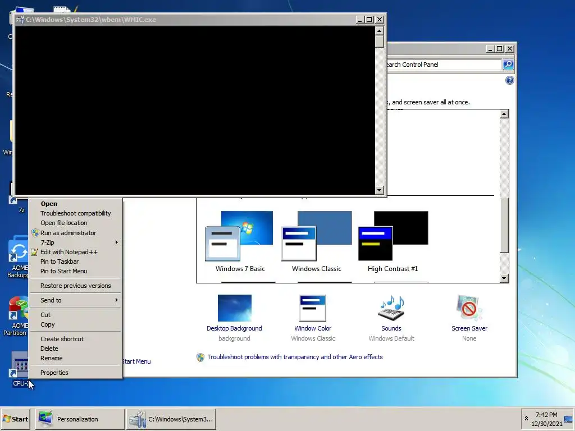Open the Control Panel help icon

(x=510, y=80)
